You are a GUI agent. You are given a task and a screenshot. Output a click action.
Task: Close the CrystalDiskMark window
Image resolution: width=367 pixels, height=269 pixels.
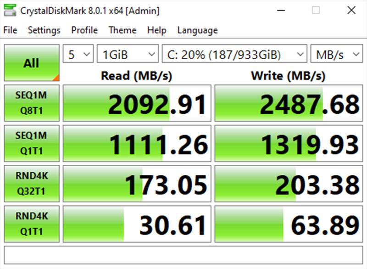[x=351, y=10]
